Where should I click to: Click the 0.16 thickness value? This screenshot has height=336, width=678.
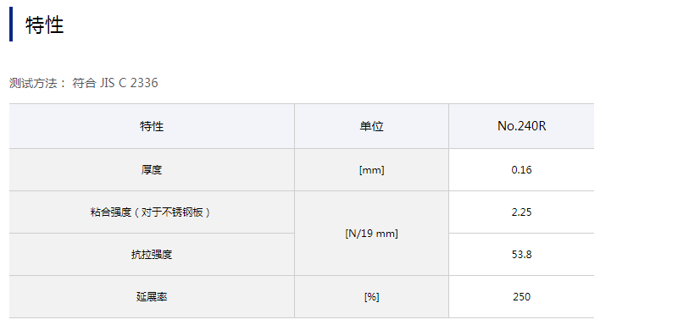pyautogui.click(x=521, y=170)
